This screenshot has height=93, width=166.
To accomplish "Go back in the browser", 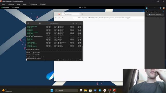I will tap(56, 18).
